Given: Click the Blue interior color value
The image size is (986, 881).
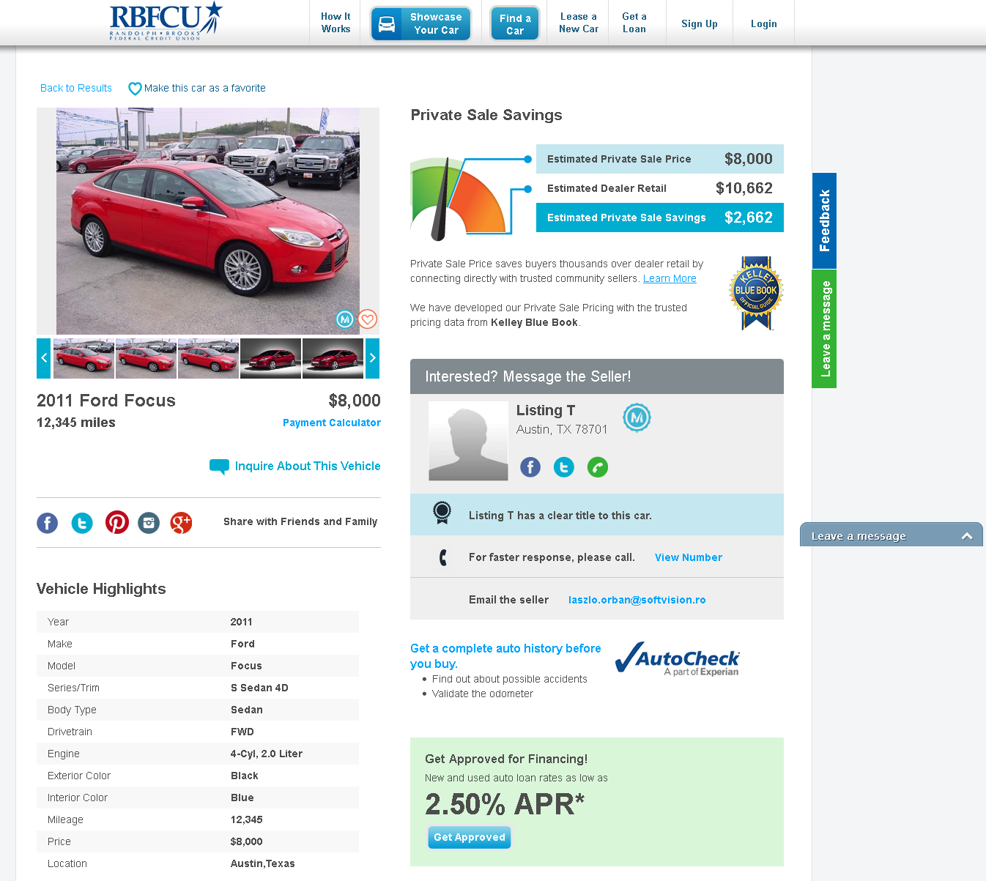Looking at the screenshot, I should coord(242,798).
